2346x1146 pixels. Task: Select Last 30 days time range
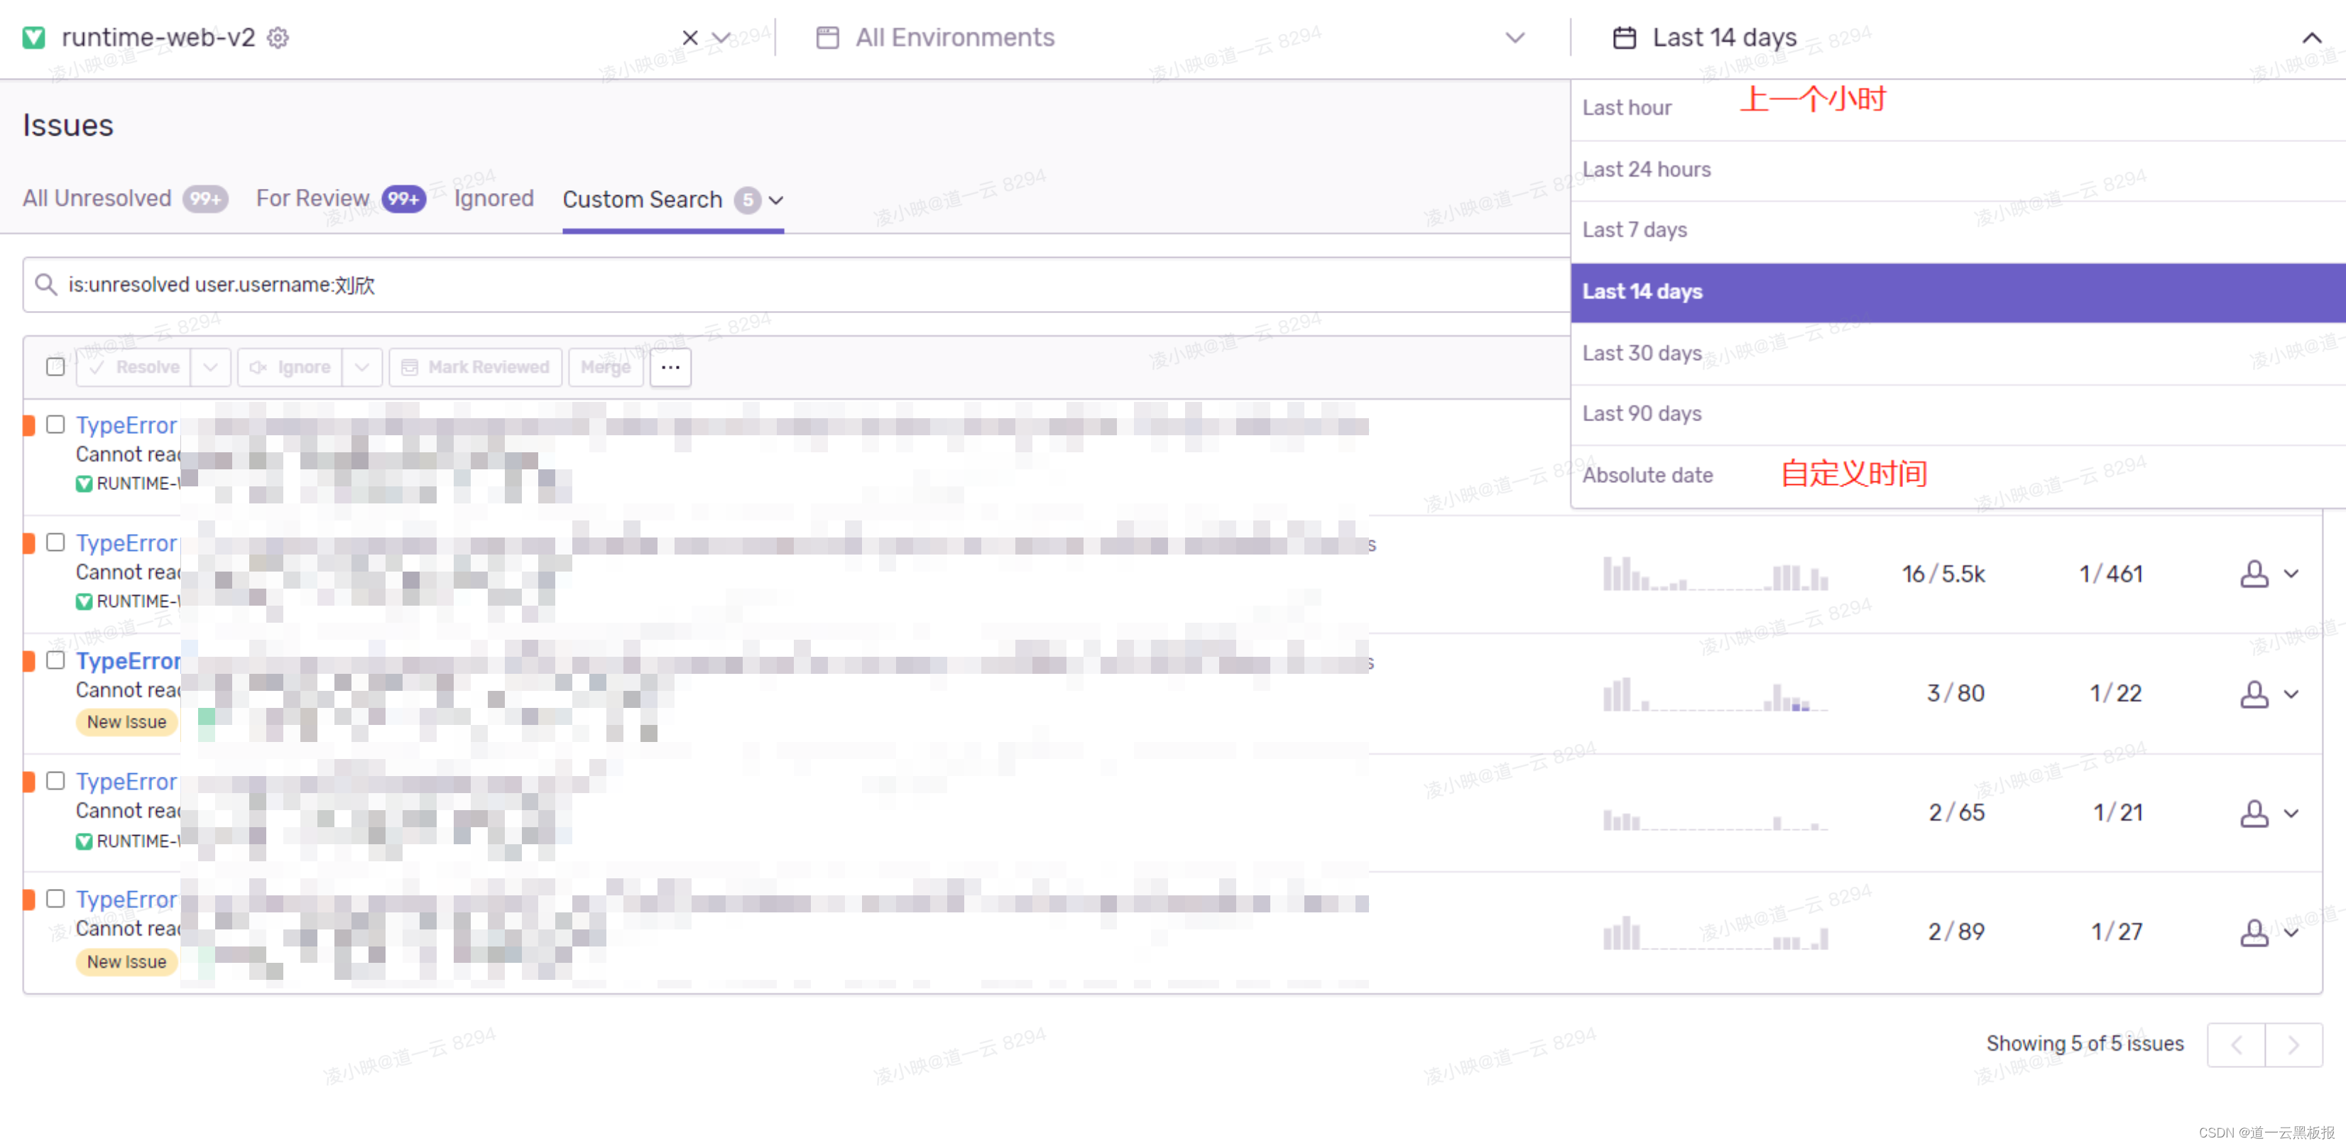(1642, 353)
